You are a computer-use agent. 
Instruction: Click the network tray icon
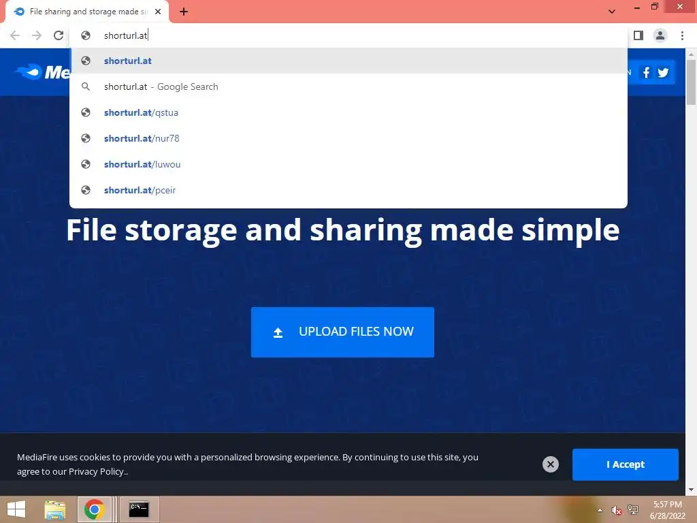pyautogui.click(x=633, y=510)
